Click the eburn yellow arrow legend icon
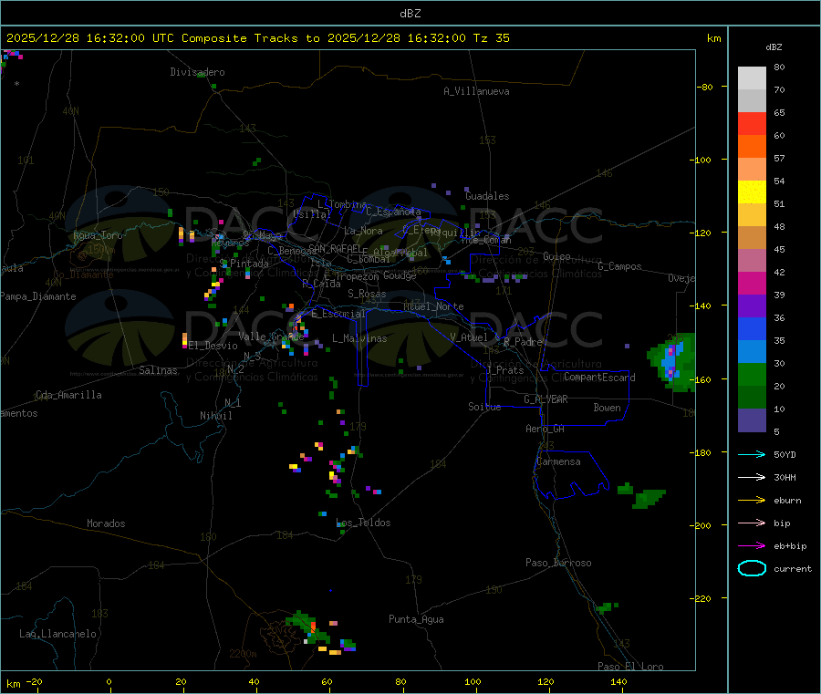This screenshot has width=821, height=694. point(752,501)
